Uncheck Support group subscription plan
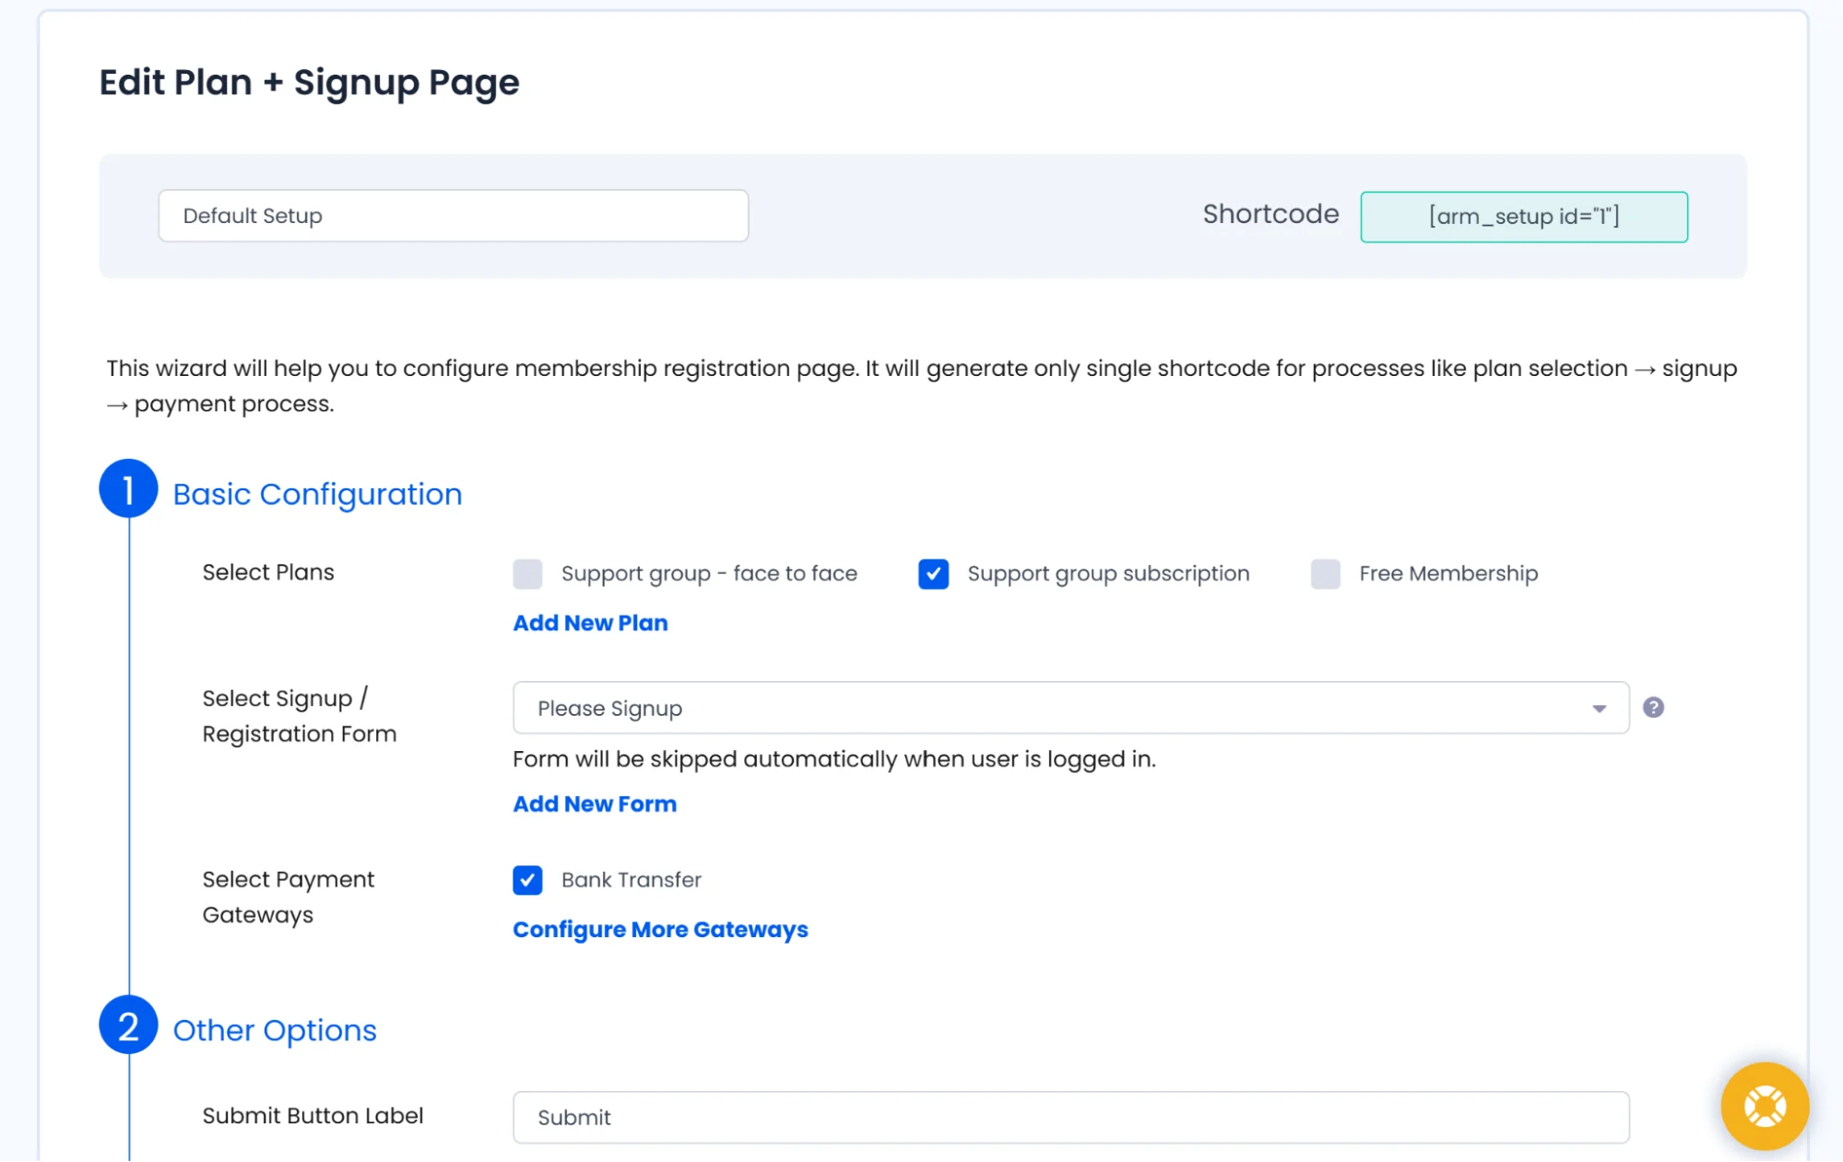 click(933, 573)
